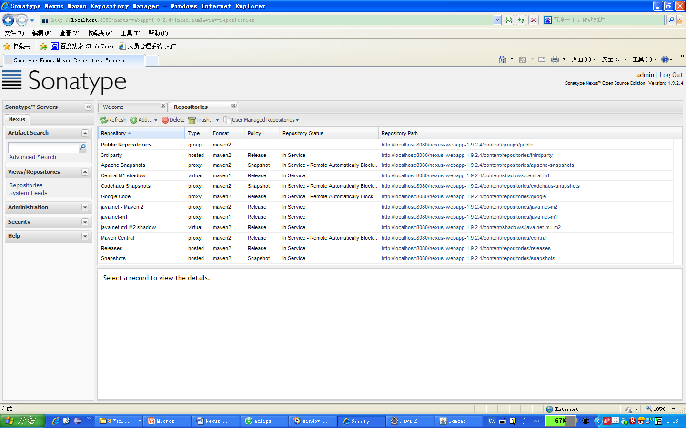This screenshot has height=428, width=686.
Task: Collapse the Sonatype Servers sidebar
Action: (x=88, y=107)
